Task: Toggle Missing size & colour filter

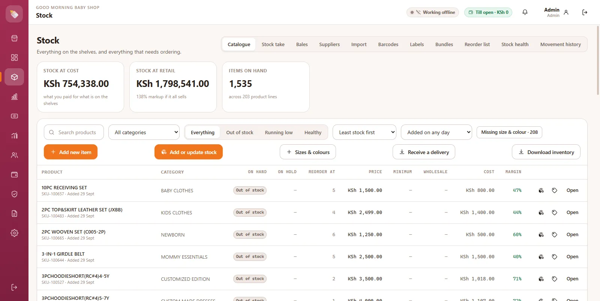Action: tap(509, 132)
